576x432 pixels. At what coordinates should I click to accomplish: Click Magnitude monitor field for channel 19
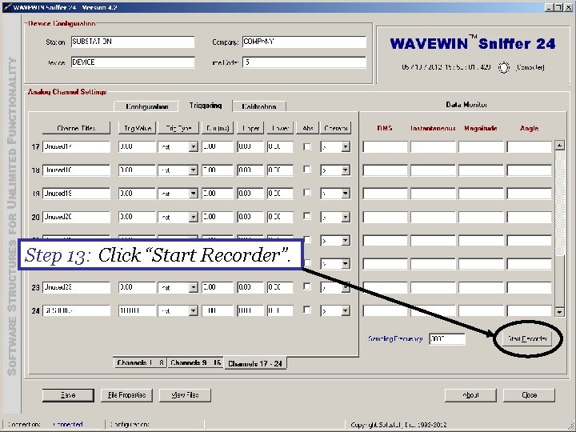pyautogui.click(x=482, y=194)
